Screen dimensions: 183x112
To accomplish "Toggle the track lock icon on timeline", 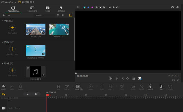I will [27, 94].
